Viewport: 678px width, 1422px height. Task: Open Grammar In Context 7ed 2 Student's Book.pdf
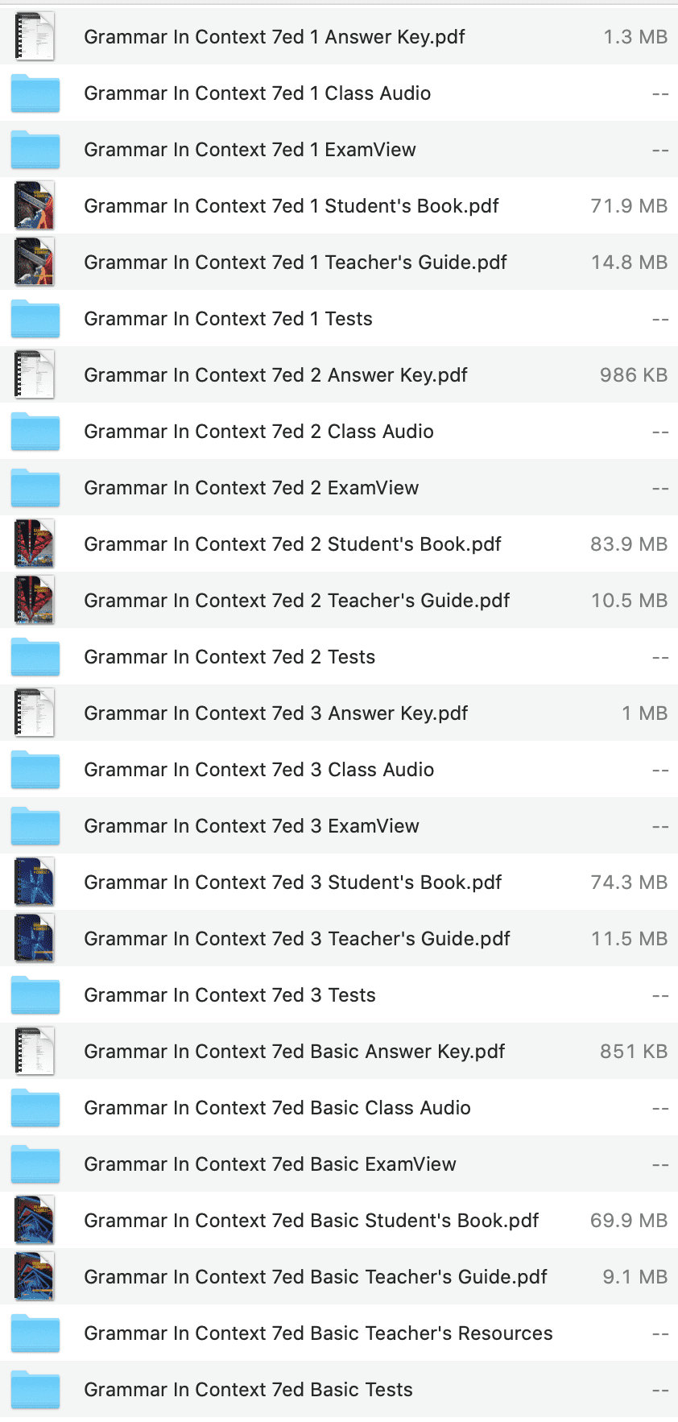pos(292,544)
